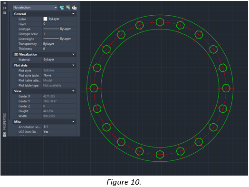Open the Lineweight ByLayer dropdown
This screenshot has width=249, height=187.
(59, 39)
